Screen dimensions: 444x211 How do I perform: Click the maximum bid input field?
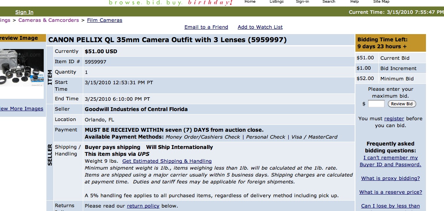[376, 104]
